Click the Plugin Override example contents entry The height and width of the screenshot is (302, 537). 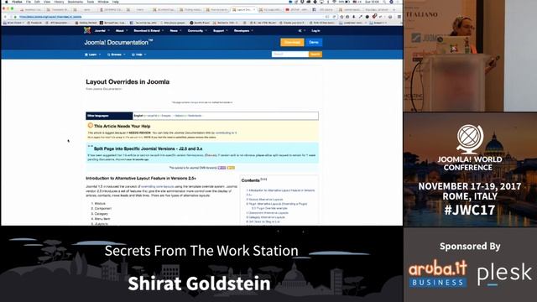269,208
